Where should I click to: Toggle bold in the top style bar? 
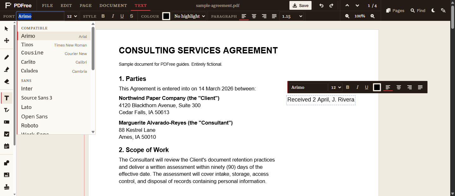point(103,16)
